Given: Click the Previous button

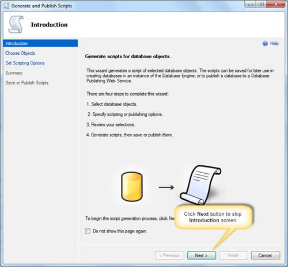Looking at the screenshot, I should 169,255.
